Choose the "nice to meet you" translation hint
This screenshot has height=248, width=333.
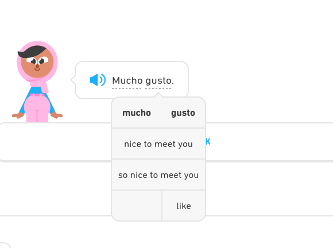point(158,144)
